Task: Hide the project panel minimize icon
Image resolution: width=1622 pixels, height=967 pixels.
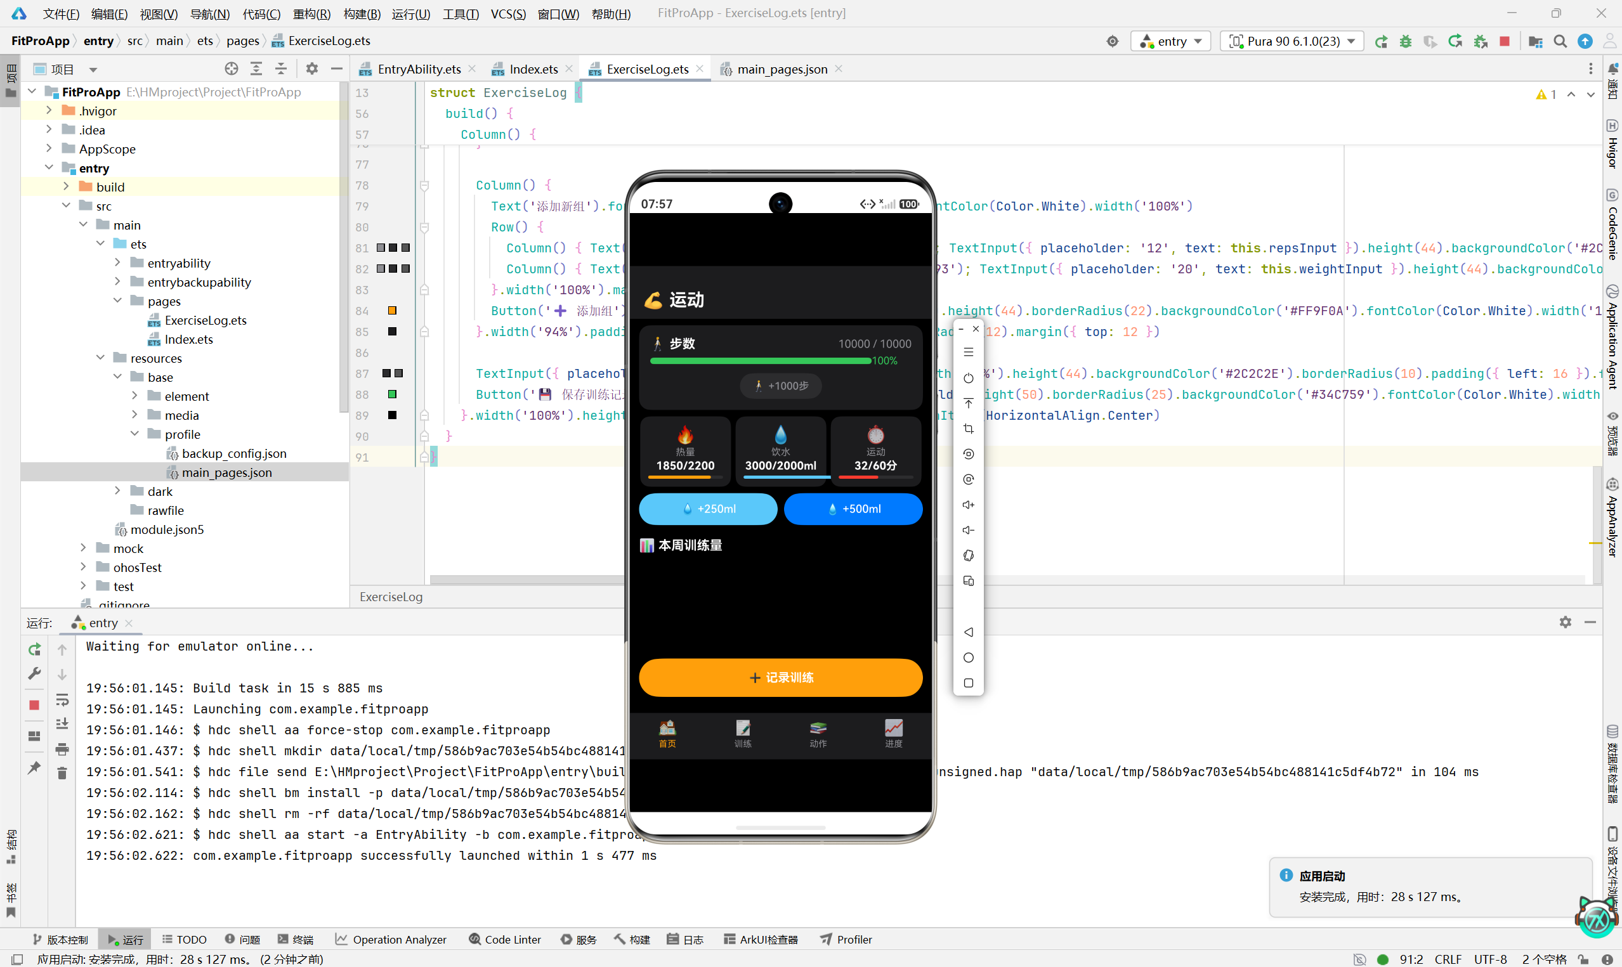Action: 337,68
